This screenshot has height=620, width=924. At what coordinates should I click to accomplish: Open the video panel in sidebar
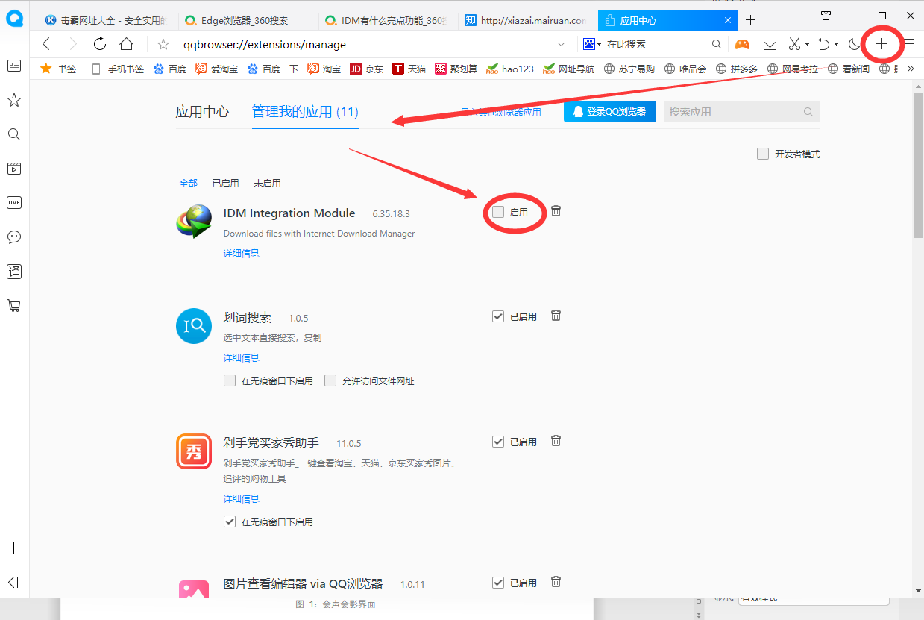(14, 169)
